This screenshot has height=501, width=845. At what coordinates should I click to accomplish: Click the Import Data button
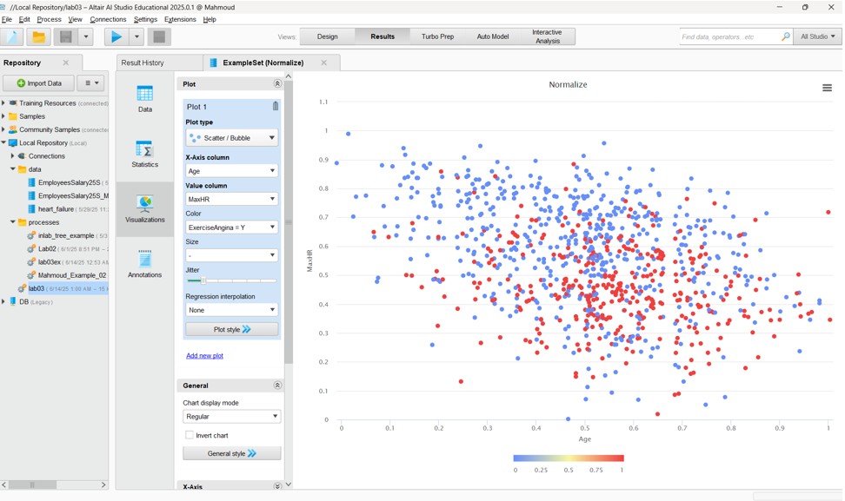(x=37, y=82)
